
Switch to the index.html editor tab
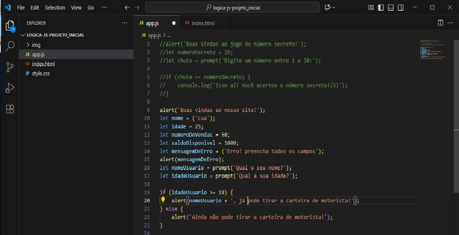point(203,23)
